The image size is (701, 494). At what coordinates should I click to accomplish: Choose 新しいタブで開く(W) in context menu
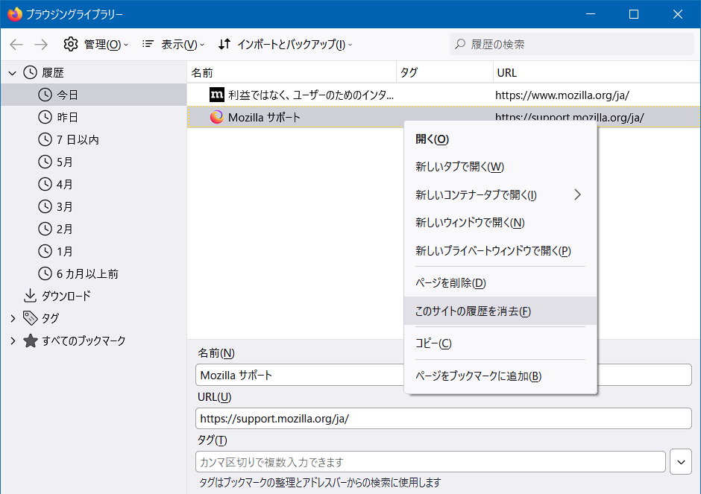coord(500,167)
